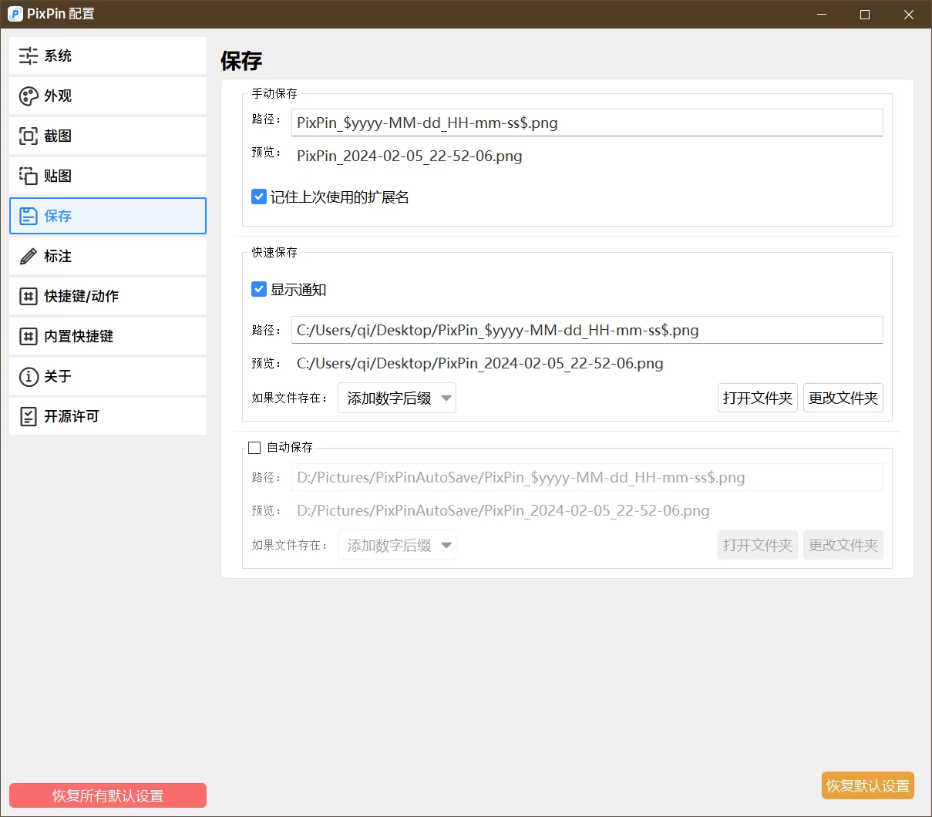Click the sliders icon beside 系统
Viewport: 932px width, 817px height.
29,55
